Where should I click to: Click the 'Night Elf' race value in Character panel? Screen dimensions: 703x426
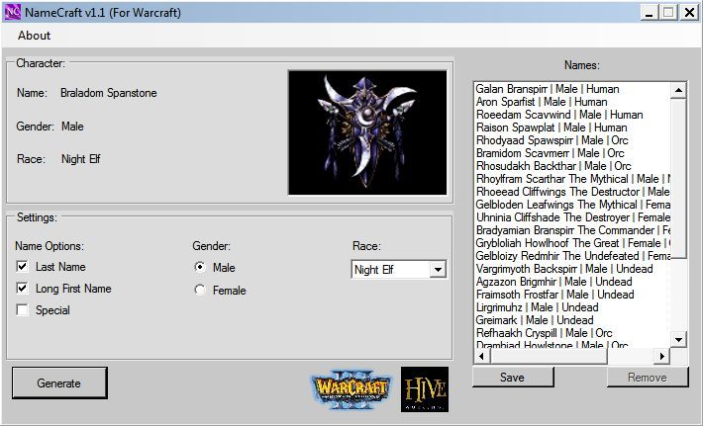(x=81, y=159)
